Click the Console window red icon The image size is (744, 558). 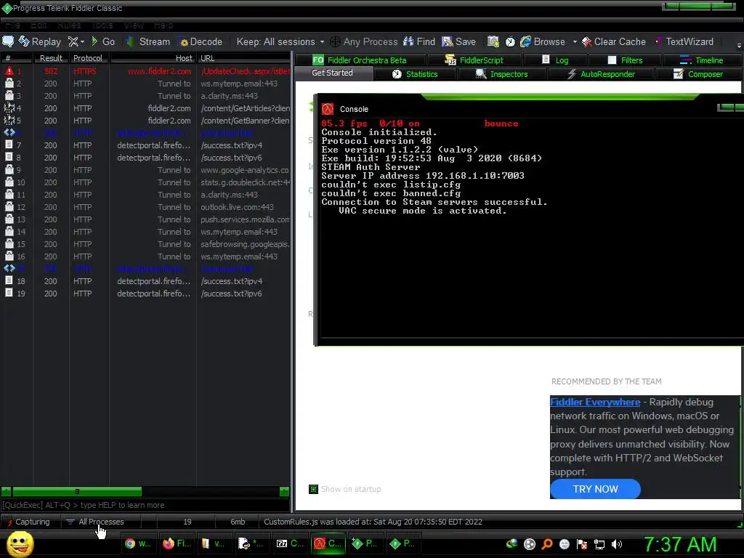pos(328,109)
